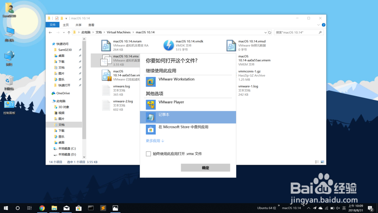Viewport: 378px width, 213px height.
Task: Open Sublime Text from taskbar
Action: pos(103,208)
